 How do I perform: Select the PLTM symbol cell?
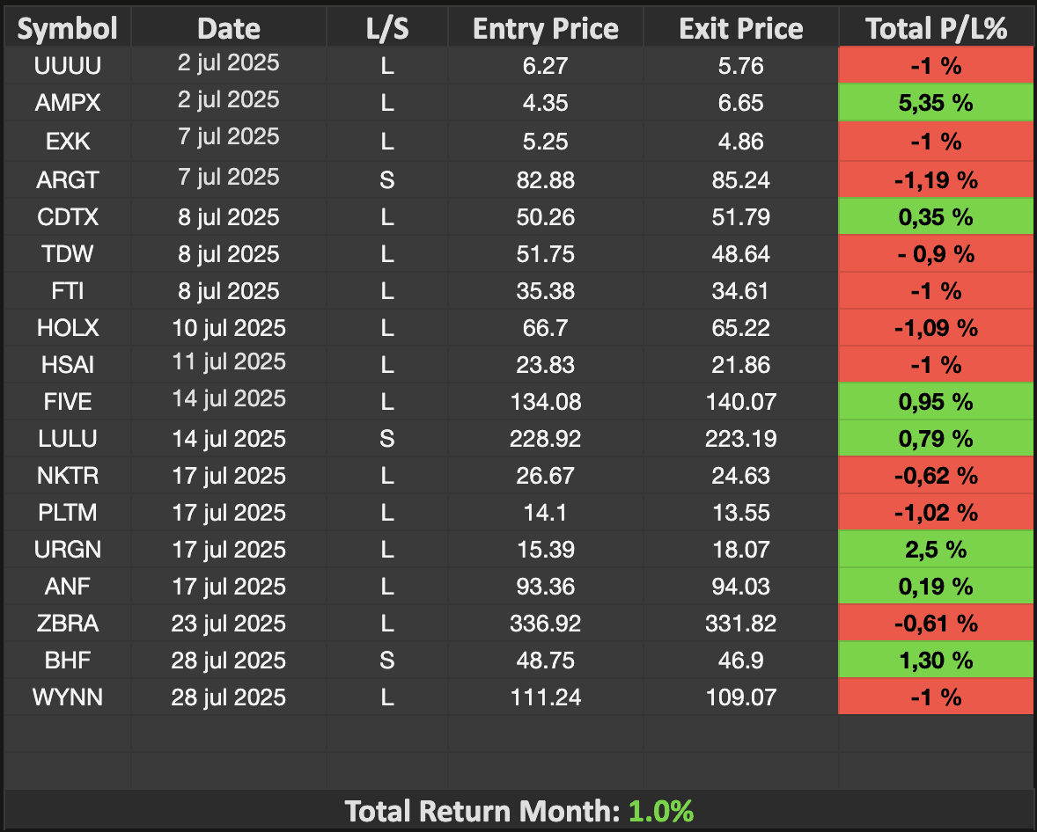click(x=68, y=513)
